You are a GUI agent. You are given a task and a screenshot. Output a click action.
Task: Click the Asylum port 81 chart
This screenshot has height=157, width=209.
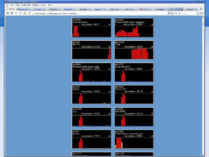[91, 139]
